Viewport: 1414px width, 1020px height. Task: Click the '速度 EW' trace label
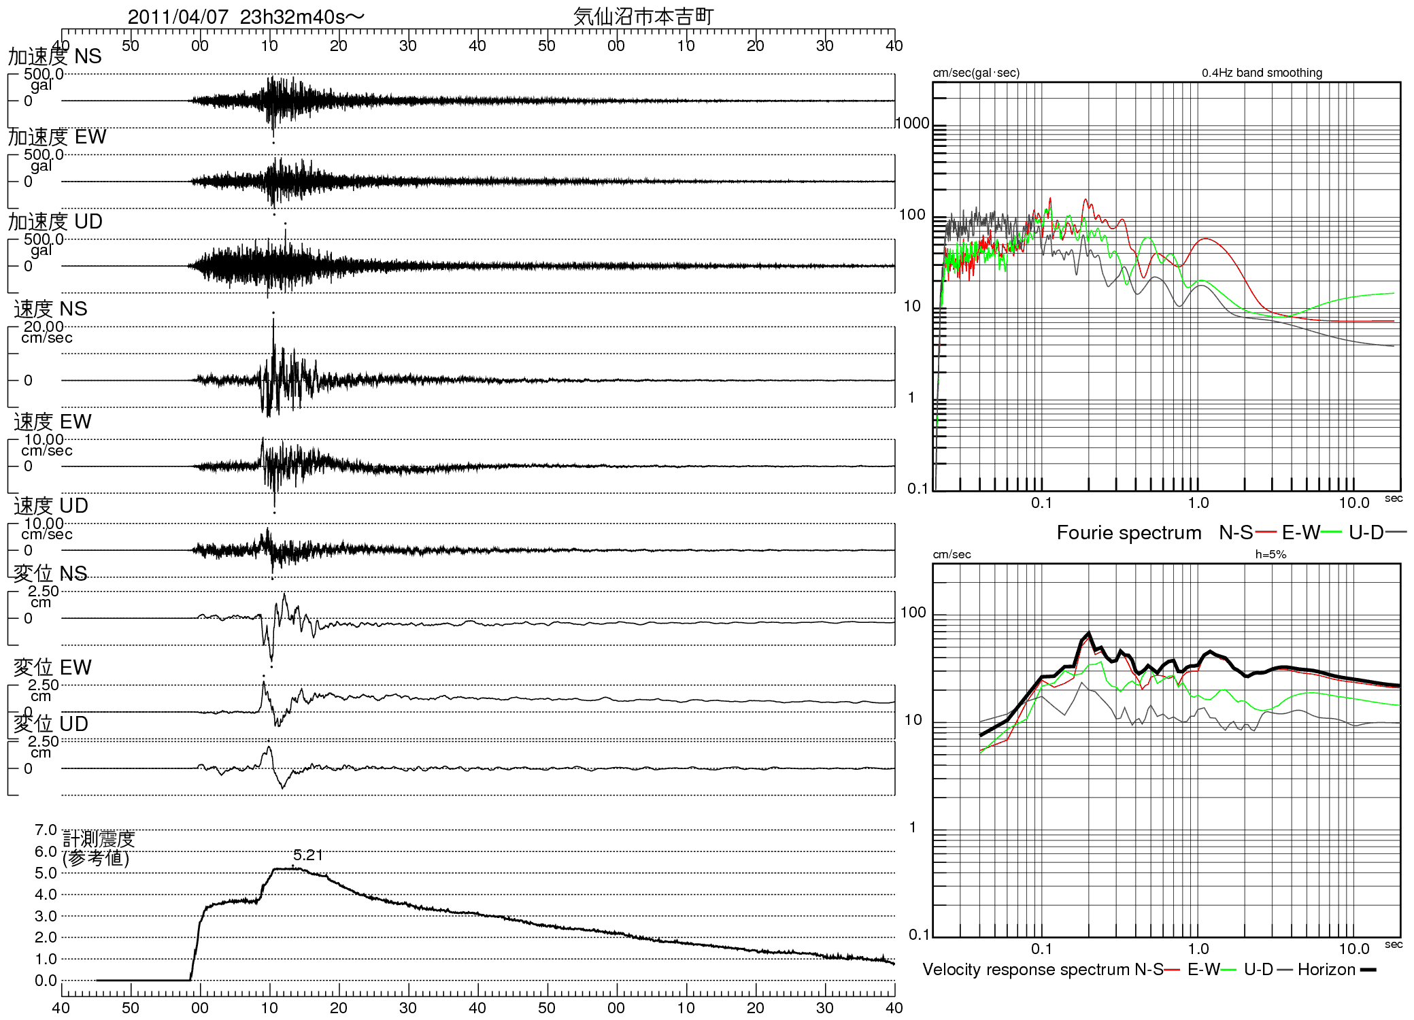click(x=52, y=422)
